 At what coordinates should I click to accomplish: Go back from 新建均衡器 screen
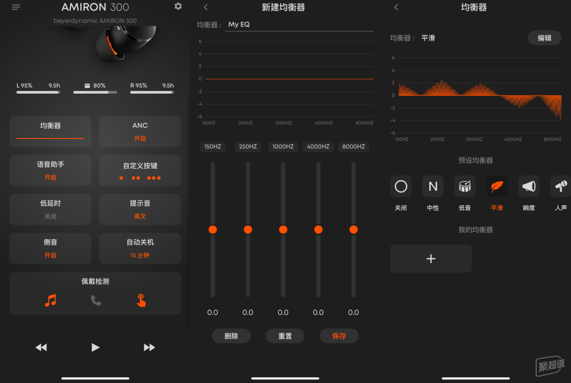click(x=206, y=7)
